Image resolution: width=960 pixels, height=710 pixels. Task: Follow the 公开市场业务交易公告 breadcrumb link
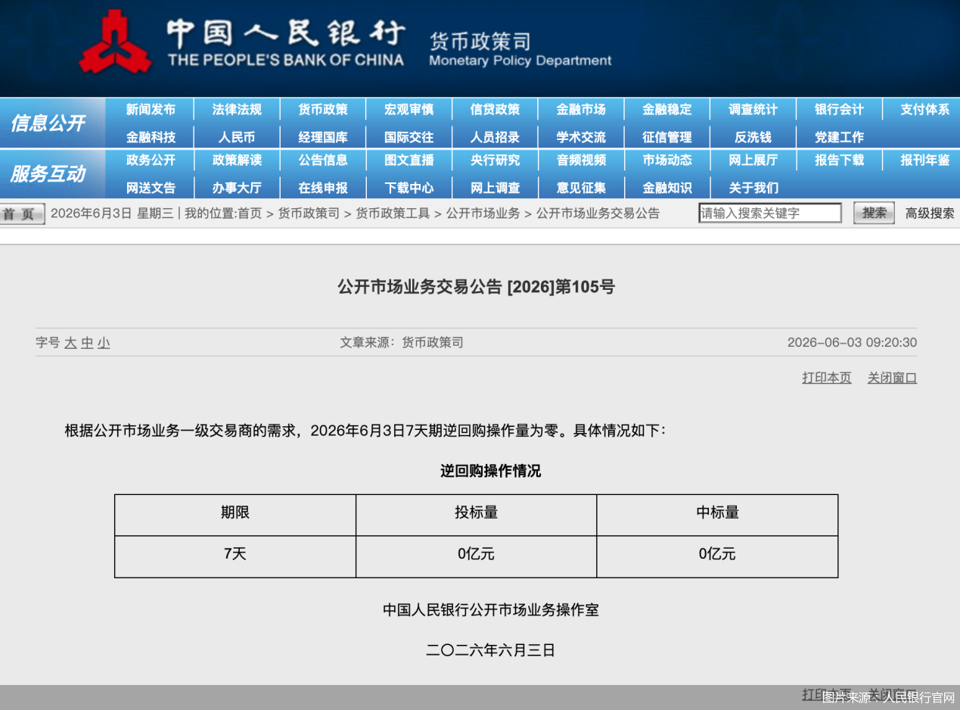598,213
